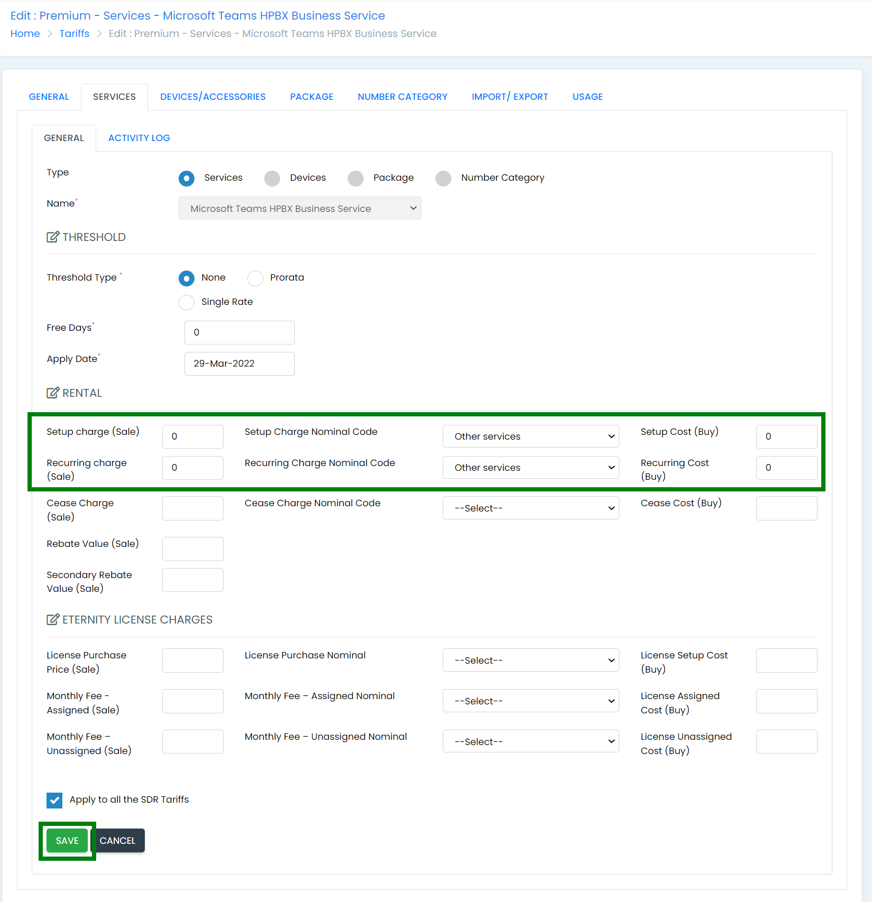Viewport: 872px width, 902px height.
Task: Open License Purchase Nominal dropdown
Action: click(x=531, y=661)
